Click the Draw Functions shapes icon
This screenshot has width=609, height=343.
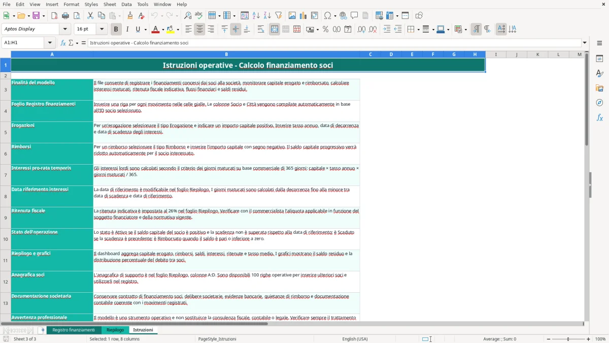tap(419, 16)
